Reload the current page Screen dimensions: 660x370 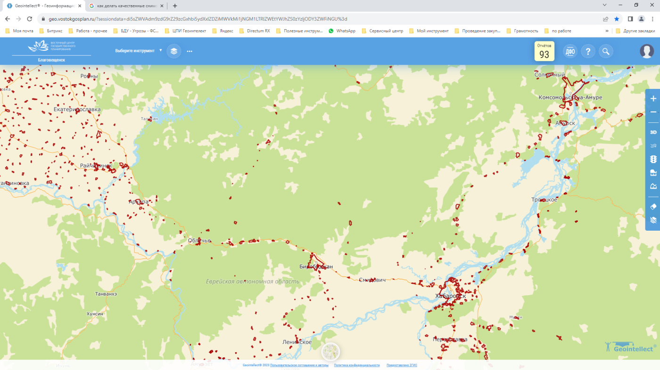[30, 19]
